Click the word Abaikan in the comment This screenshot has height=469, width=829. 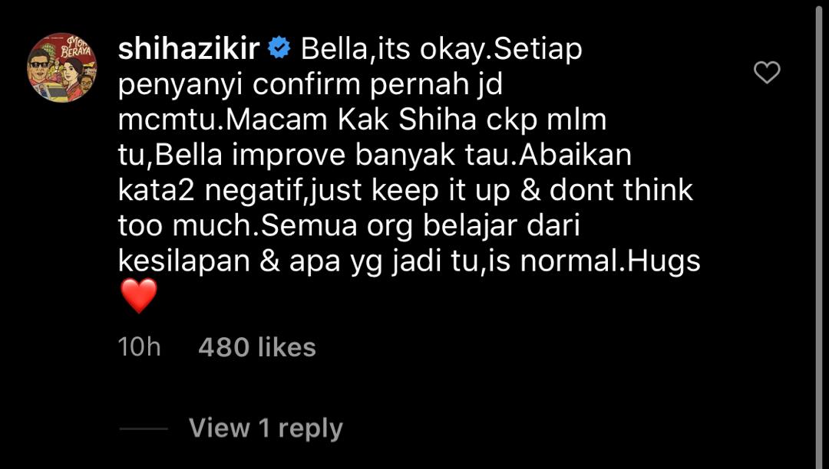[x=575, y=155]
